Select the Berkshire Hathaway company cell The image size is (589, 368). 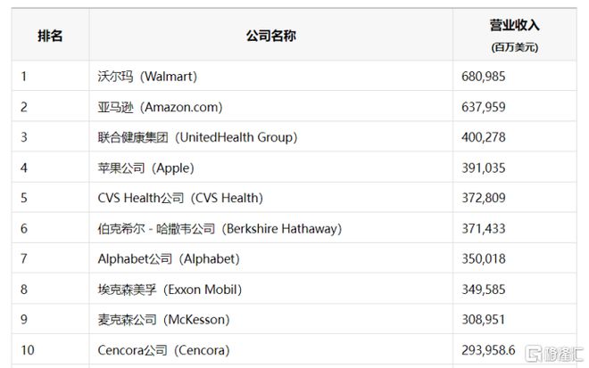tap(220, 228)
